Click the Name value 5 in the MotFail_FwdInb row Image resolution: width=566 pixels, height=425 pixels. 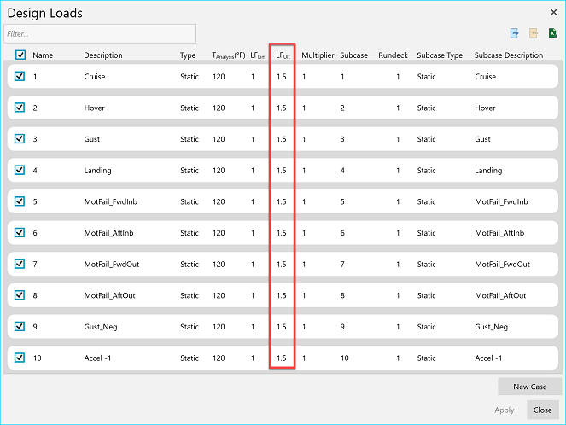click(x=35, y=201)
